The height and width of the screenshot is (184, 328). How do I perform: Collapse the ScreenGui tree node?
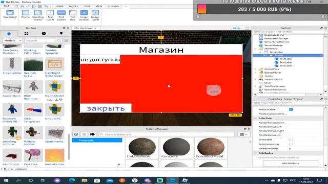[260, 52]
